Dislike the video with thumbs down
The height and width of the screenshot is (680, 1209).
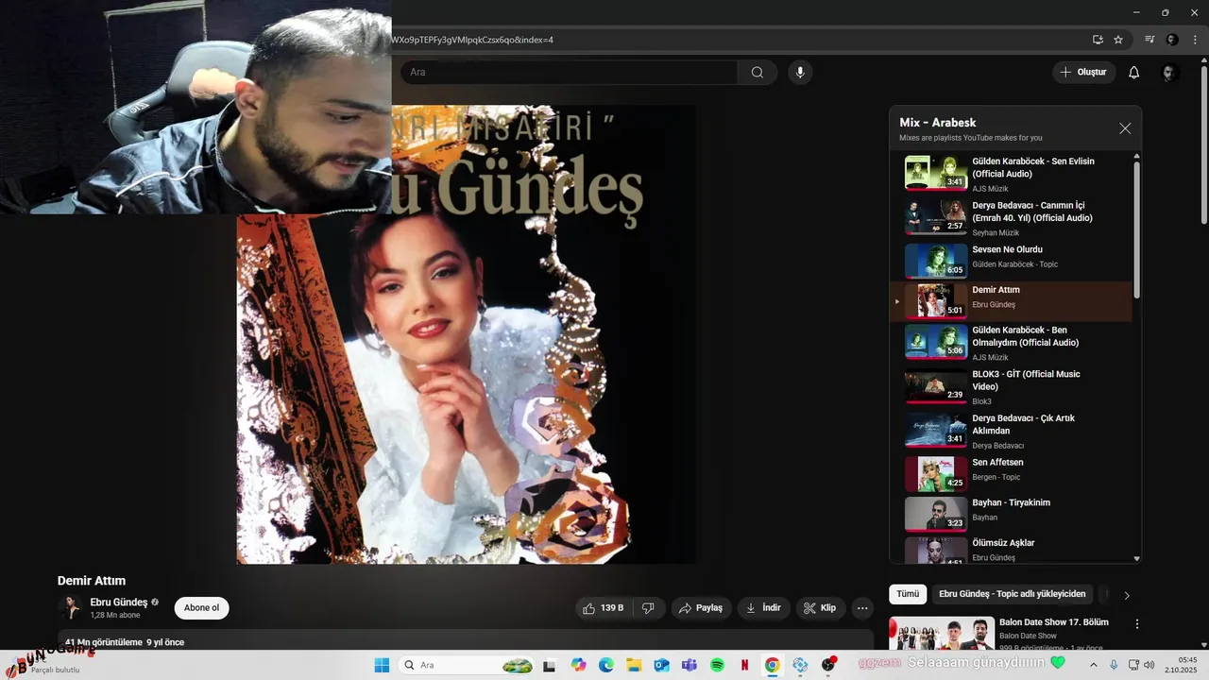648,608
